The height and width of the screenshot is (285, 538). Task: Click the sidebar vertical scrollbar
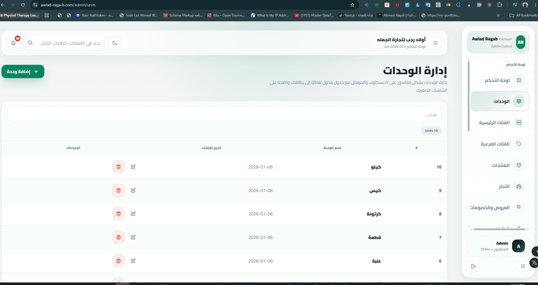point(469,95)
